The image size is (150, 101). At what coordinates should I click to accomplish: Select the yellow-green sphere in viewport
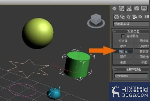(x=38, y=33)
